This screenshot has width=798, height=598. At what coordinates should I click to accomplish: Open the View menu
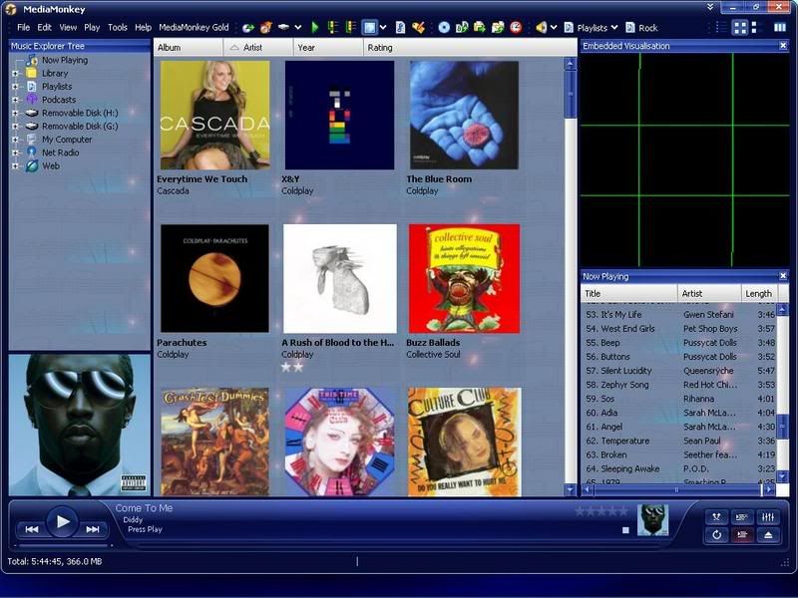click(68, 28)
